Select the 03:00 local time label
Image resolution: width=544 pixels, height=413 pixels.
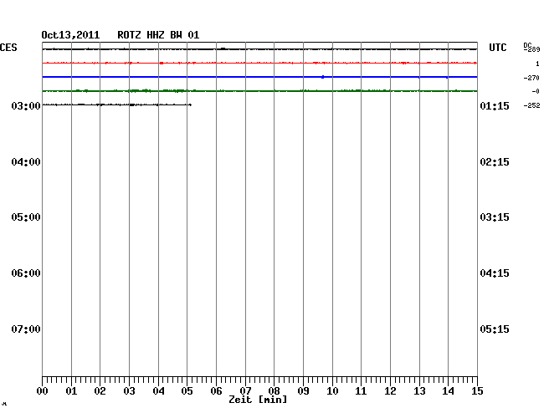(x=26, y=105)
